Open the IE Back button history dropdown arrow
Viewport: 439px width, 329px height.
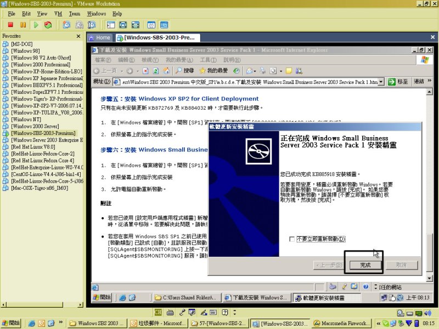[x=122, y=71]
